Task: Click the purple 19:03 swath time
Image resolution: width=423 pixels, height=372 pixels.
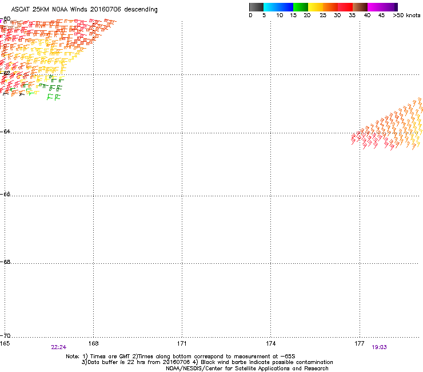Action: point(379,347)
